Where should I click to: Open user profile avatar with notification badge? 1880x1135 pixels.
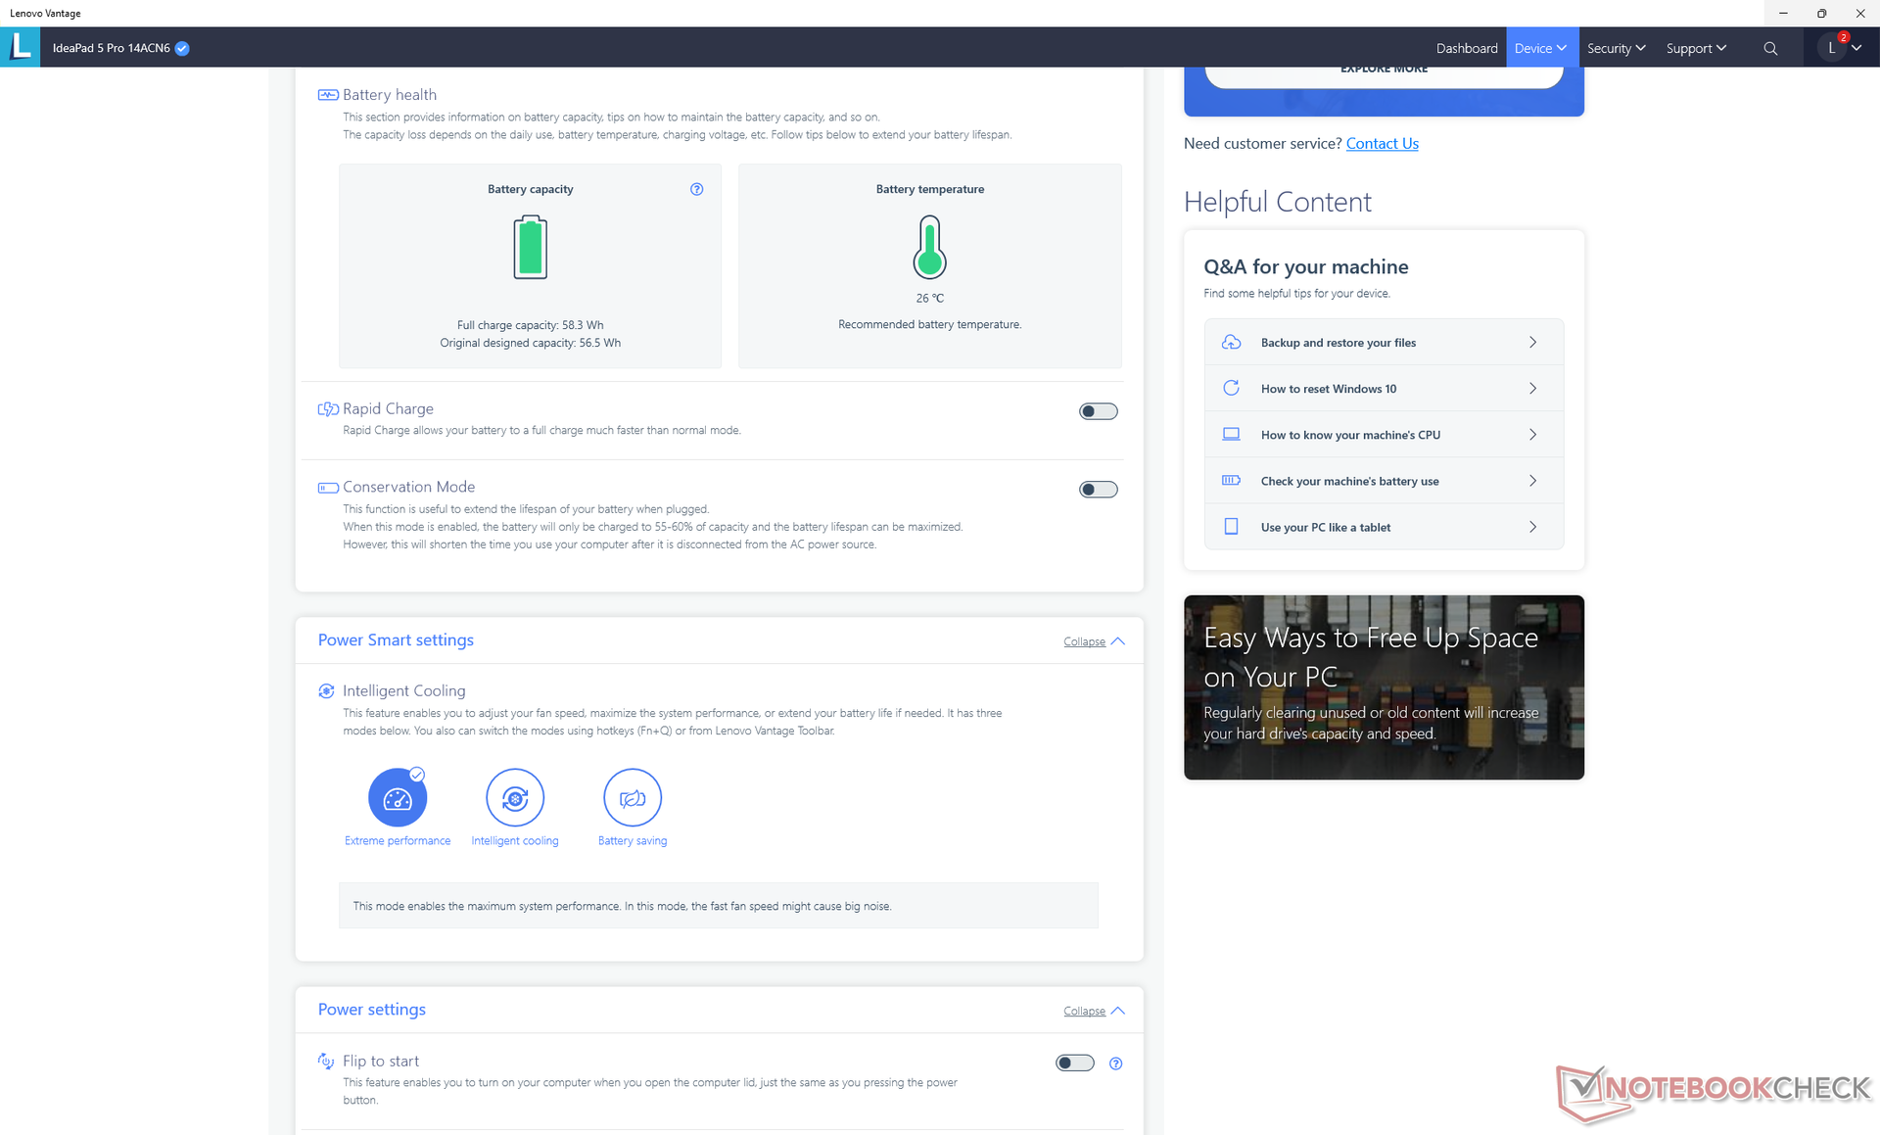[1832, 48]
